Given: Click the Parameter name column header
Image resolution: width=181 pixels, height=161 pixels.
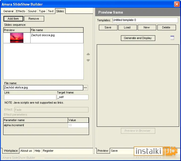Looking at the screenshot, I should [36, 120].
